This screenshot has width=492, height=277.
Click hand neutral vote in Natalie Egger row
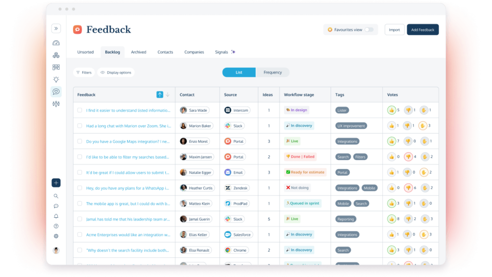[424, 173]
